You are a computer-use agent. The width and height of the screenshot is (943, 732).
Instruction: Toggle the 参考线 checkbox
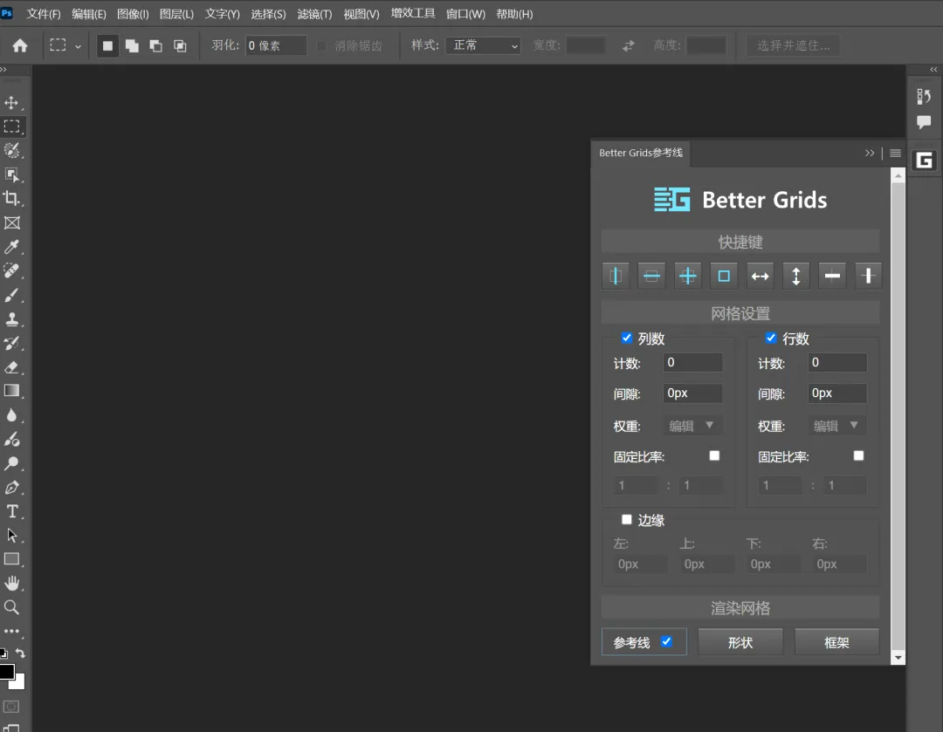pos(666,641)
